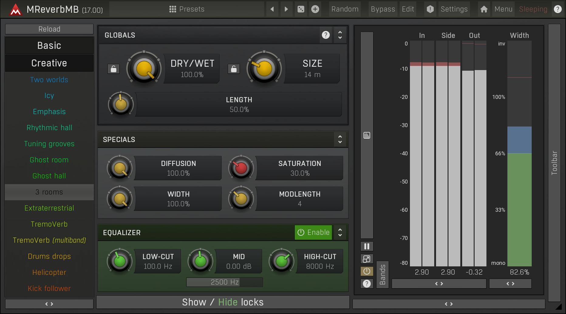Click the randomize dice icon

coord(301,9)
